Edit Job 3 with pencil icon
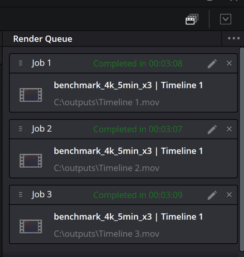This screenshot has width=244, height=257. tap(212, 195)
